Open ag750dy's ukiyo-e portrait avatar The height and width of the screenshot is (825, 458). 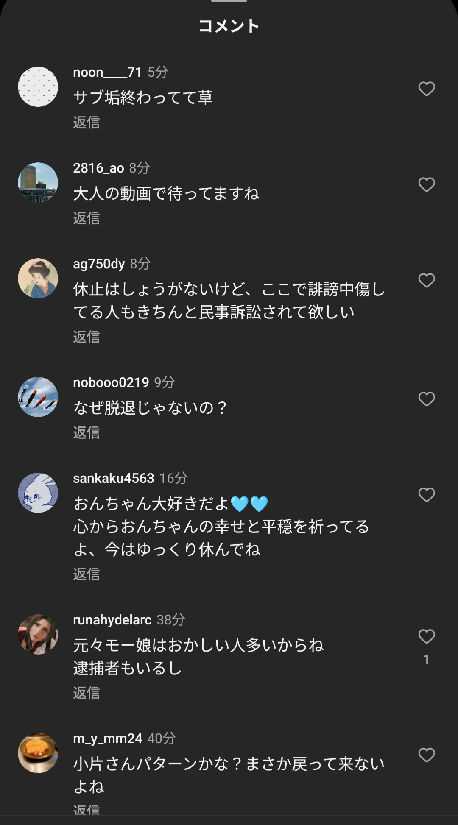(38, 279)
